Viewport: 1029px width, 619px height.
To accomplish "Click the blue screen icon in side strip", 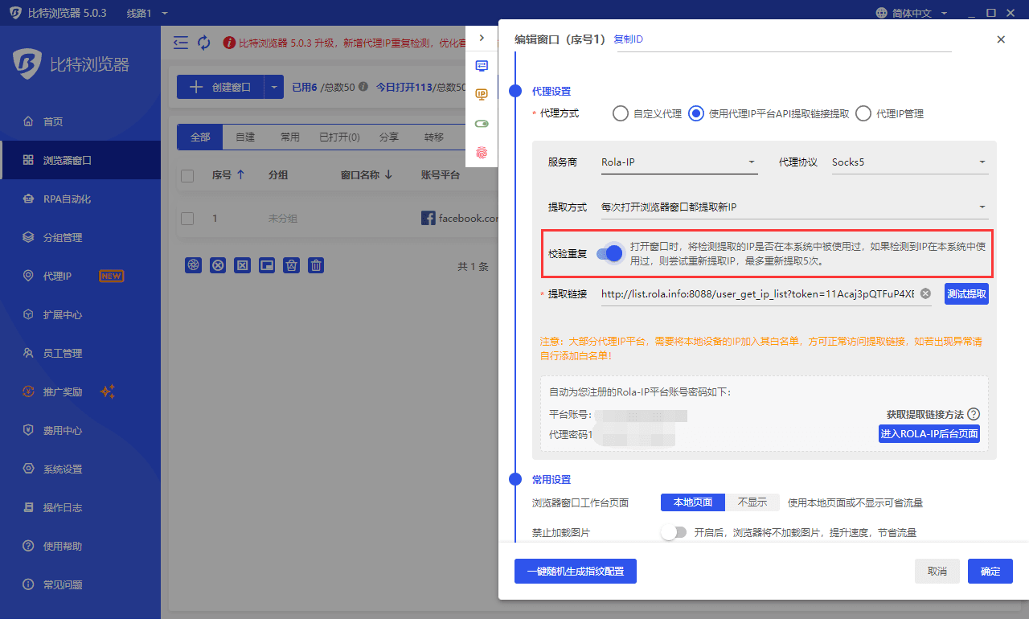I will 482,66.
